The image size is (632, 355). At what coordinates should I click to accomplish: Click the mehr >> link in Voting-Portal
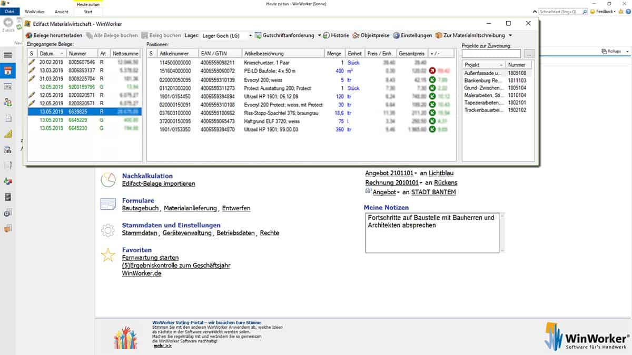(162, 346)
